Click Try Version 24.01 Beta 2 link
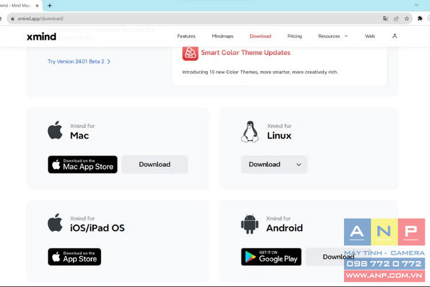 [x=79, y=61]
